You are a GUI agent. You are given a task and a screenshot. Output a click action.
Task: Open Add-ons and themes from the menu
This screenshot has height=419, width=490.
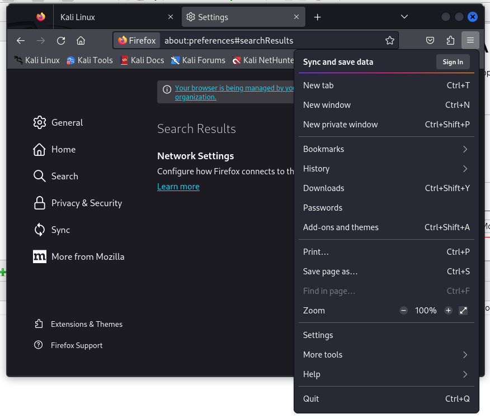(387, 227)
